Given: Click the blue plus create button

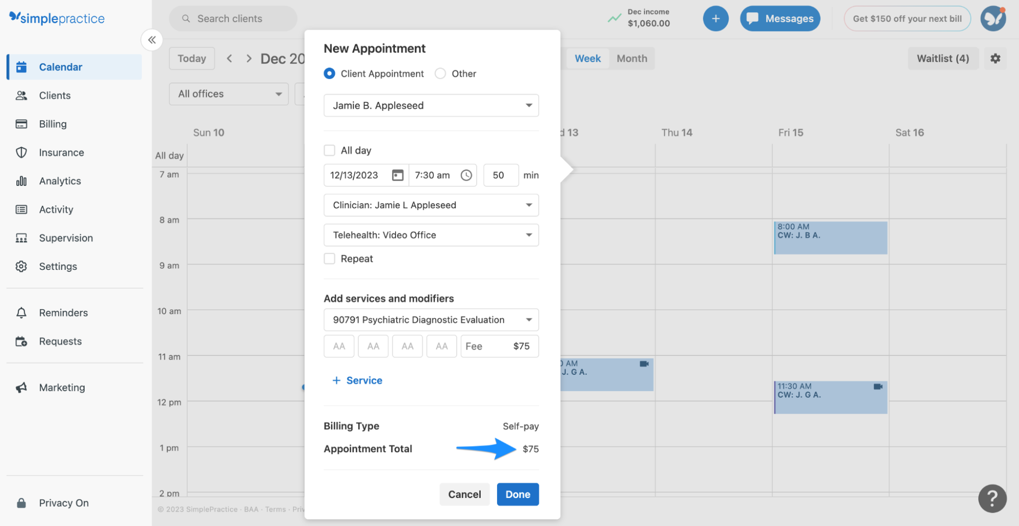Looking at the screenshot, I should [x=716, y=18].
